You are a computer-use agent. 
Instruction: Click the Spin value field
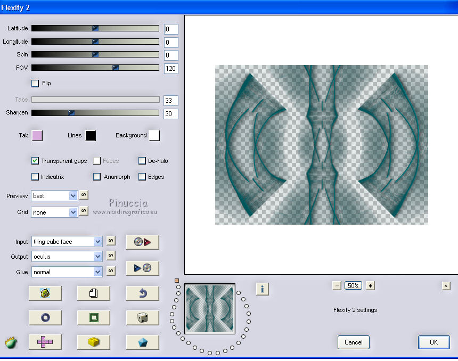171,55
